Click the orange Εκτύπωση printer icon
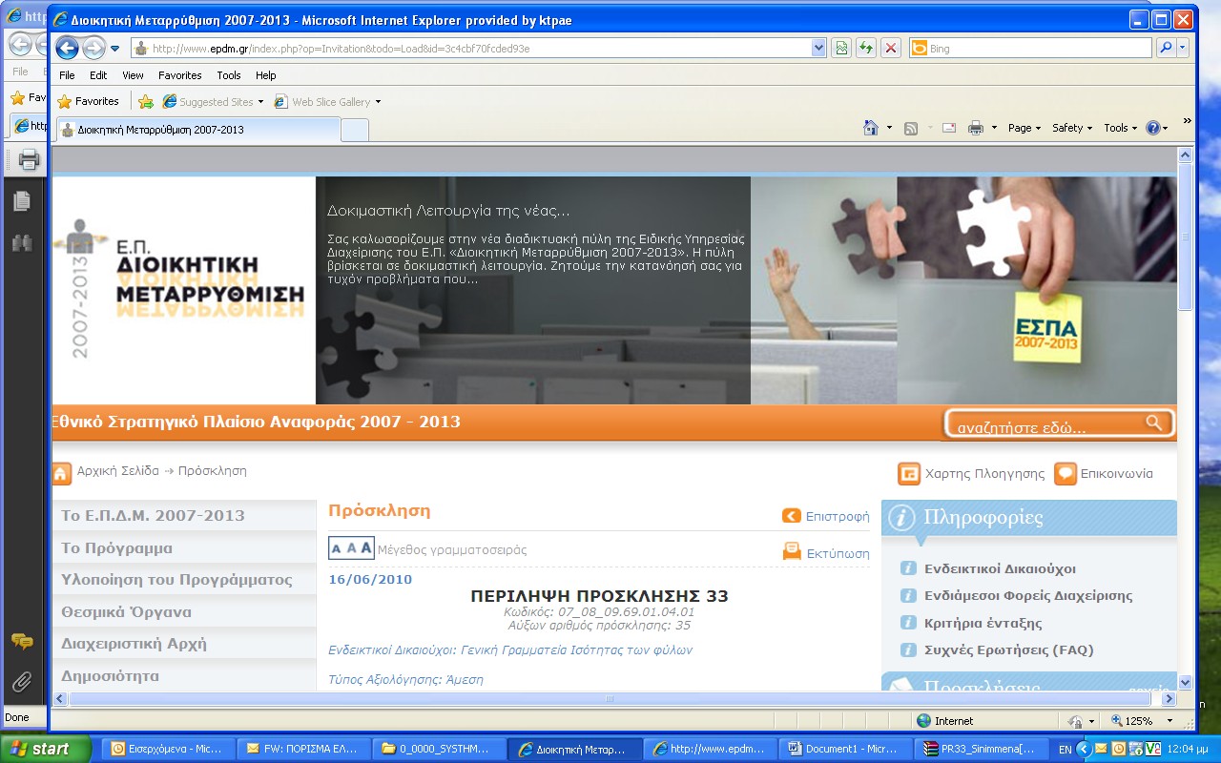Screen dimensions: 1221x763 pyautogui.click(x=792, y=551)
